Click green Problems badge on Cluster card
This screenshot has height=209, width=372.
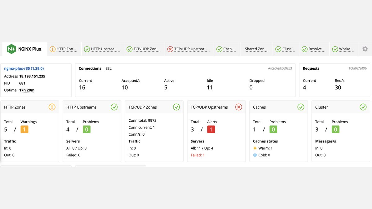tap(336, 129)
